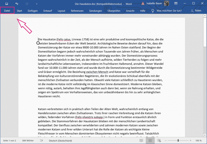Undo the last action
Screen dimensions: 207x144
point(17,3)
